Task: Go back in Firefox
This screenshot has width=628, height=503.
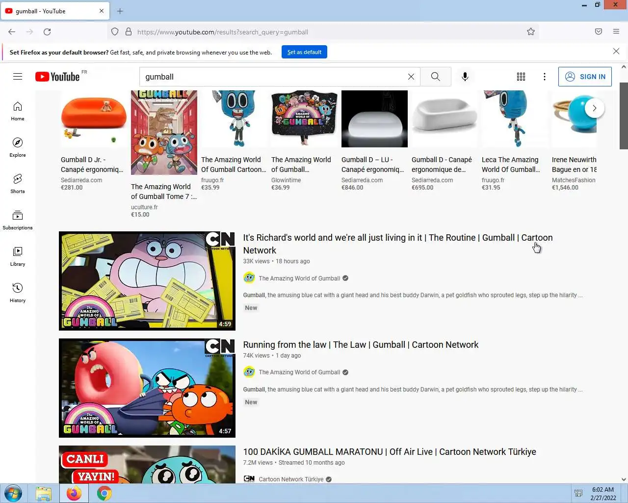Action: click(12, 32)
